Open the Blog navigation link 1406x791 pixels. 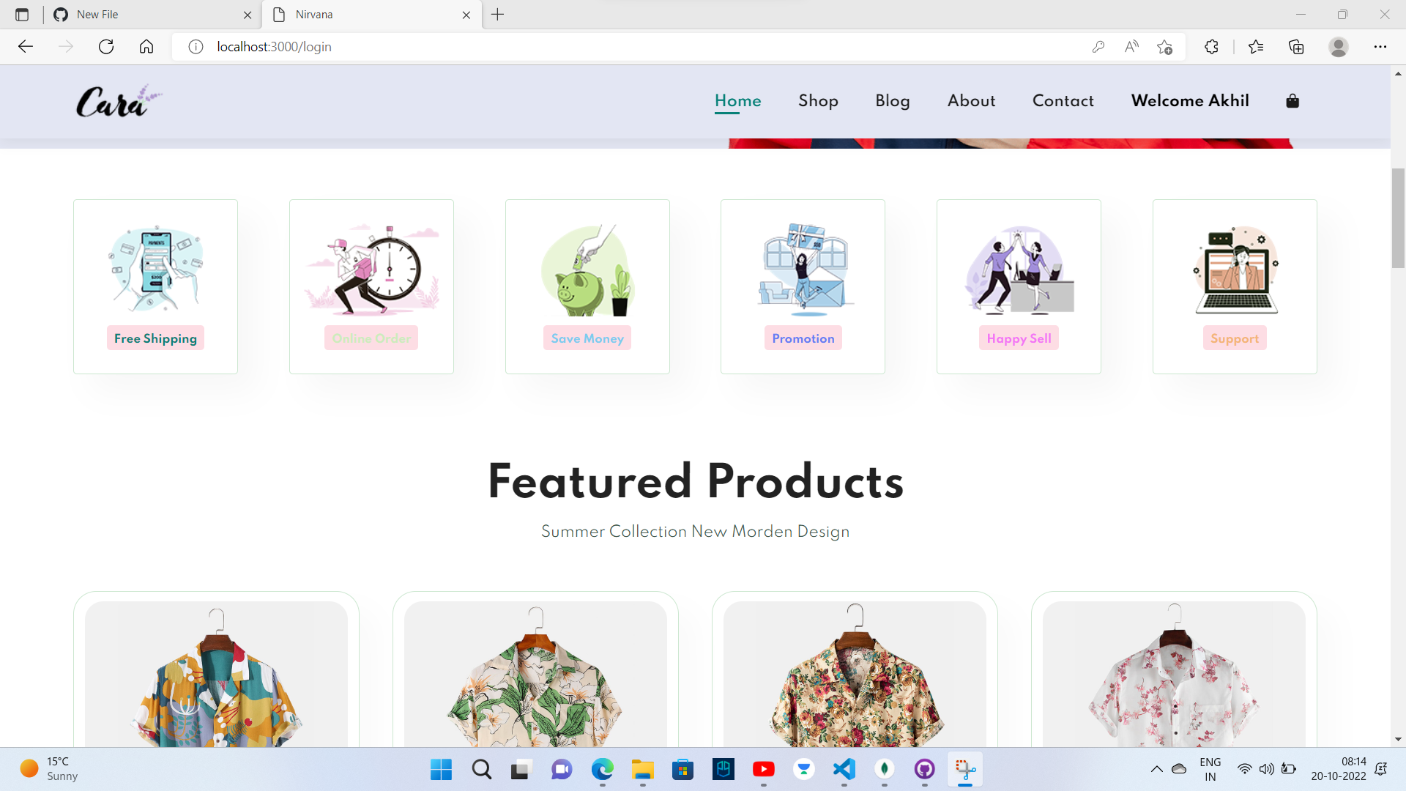[x=892, y=101]
